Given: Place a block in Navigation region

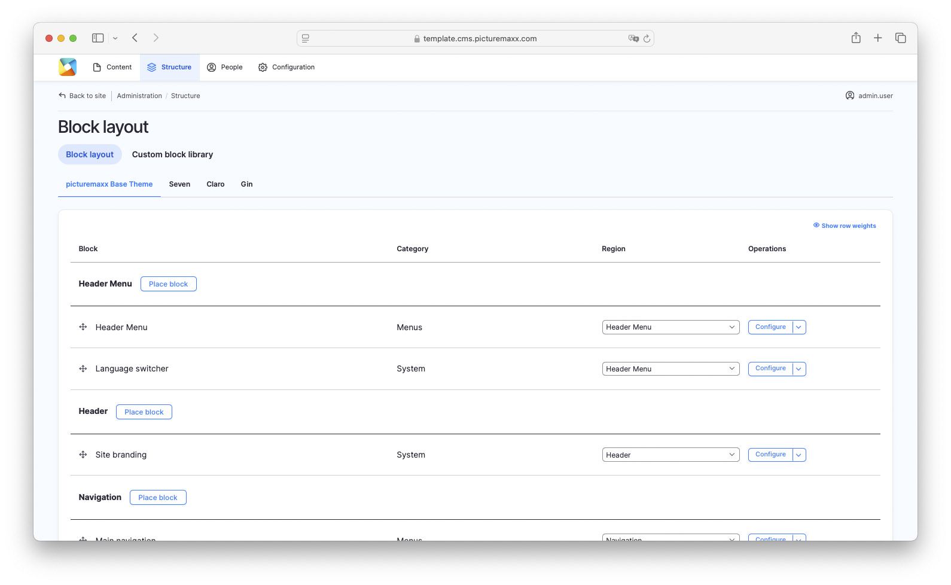Looking at the screenshot, I should [158, 498].
